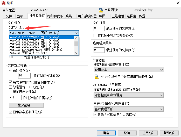Collapse the 另存为 format combo box
Screen dimensions: 181x137
click(44, 33)
